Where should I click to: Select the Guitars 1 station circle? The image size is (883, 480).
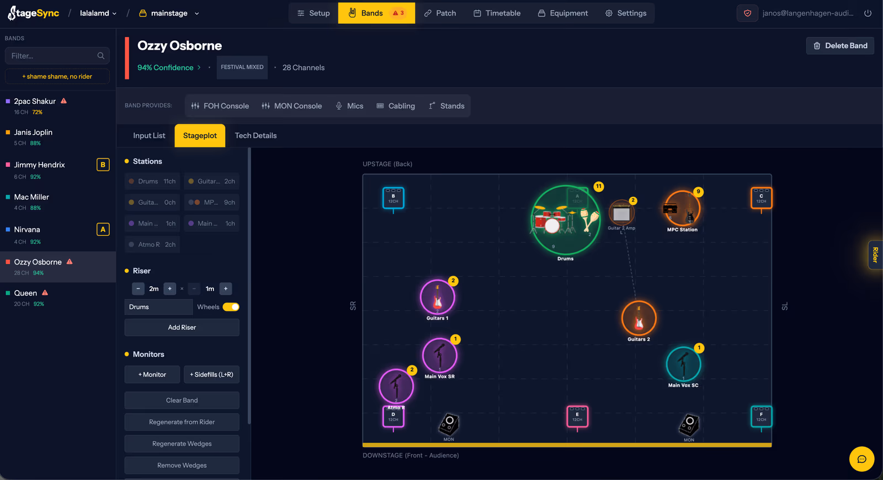438,297
